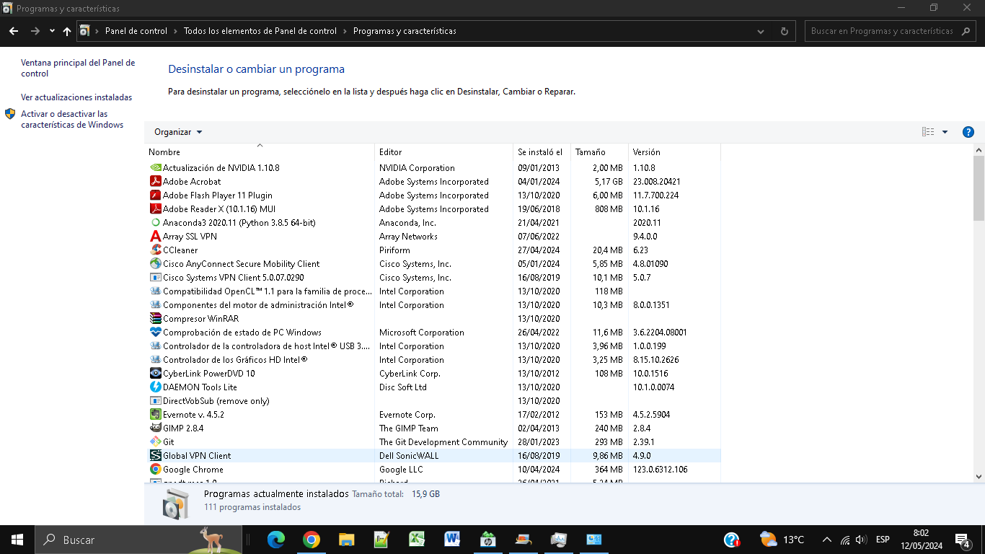Image resolution: width=985 pixels, height=554 pixels.
Task: Select the Global VPN Client row name
Action: (x=197, y=456)
